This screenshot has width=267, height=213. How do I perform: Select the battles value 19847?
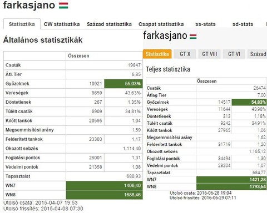pyautogui.click(x=134, y=65)
